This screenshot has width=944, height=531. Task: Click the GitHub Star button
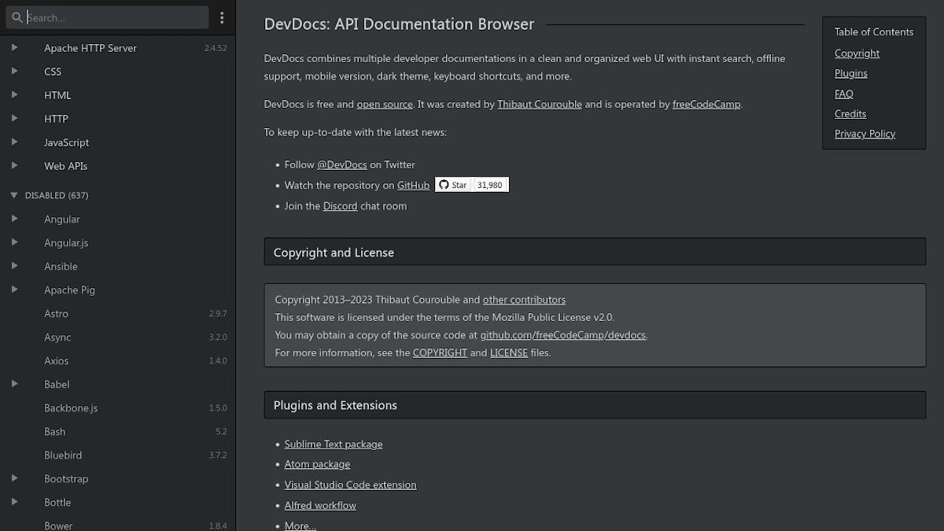coord(453,185)
